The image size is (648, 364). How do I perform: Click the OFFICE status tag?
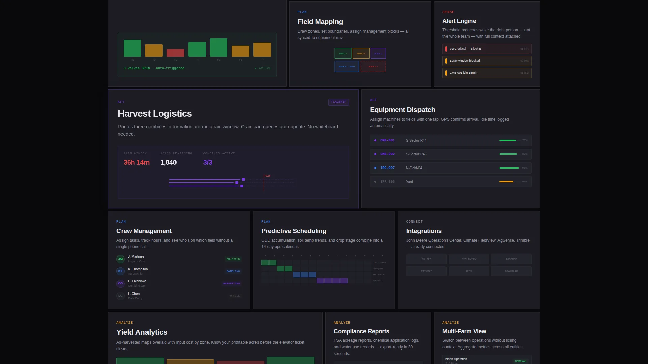pyautogui.click(x=235, y=296)
